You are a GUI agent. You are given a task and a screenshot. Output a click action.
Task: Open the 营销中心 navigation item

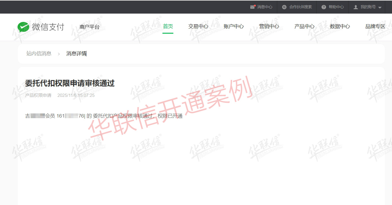269,27
